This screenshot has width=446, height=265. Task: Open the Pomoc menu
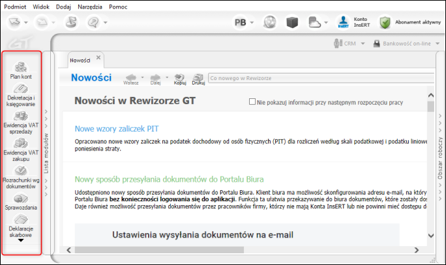tap(118, 7)
